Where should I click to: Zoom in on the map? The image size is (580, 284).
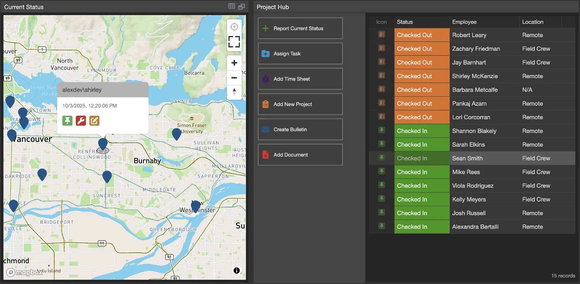coord(234,63)
